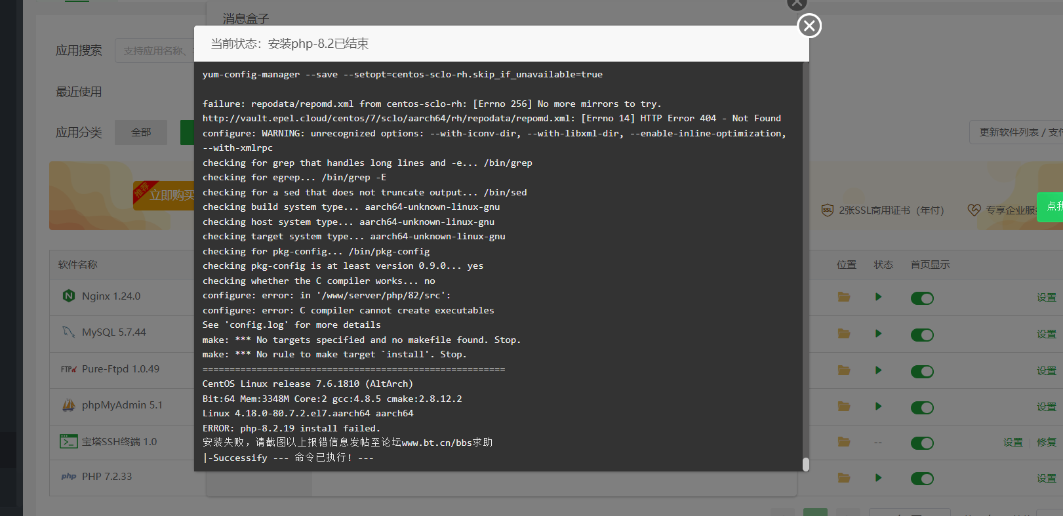The width and height of the screenshot is (1063, 516).
Task: Click the log dialog scrollbar thumb
Action: tap(806, 464)
